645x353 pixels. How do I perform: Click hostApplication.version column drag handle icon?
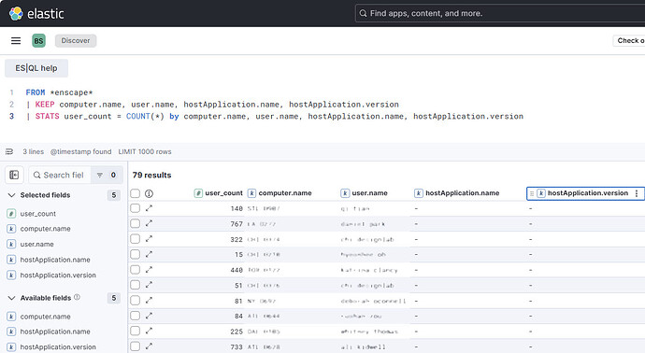point(532,193)
